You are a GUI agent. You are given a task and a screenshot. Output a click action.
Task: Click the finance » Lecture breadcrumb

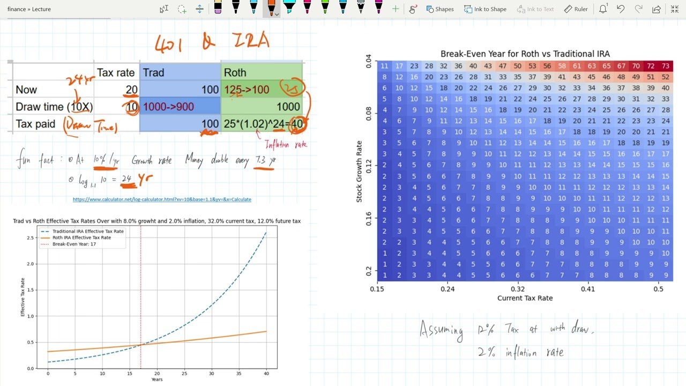[x=29, y=9]
